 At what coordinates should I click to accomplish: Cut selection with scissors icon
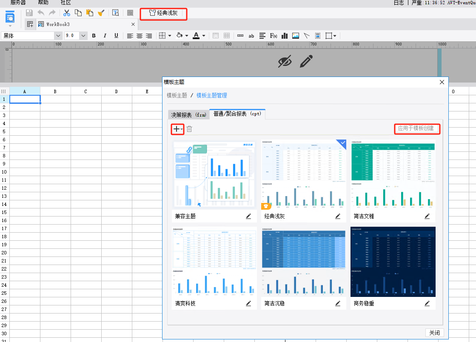tap(66, 13)
